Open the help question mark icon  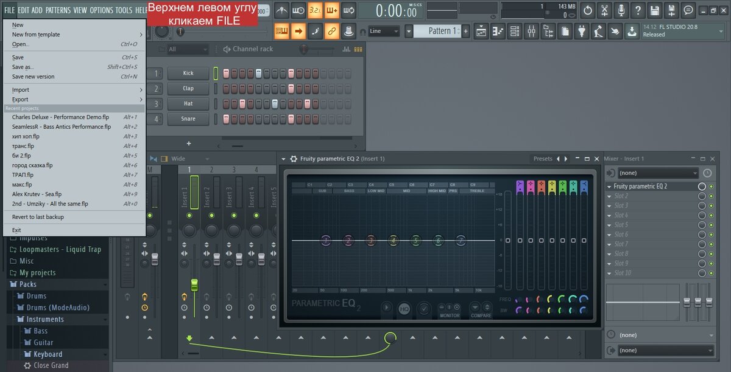[638, 10]
